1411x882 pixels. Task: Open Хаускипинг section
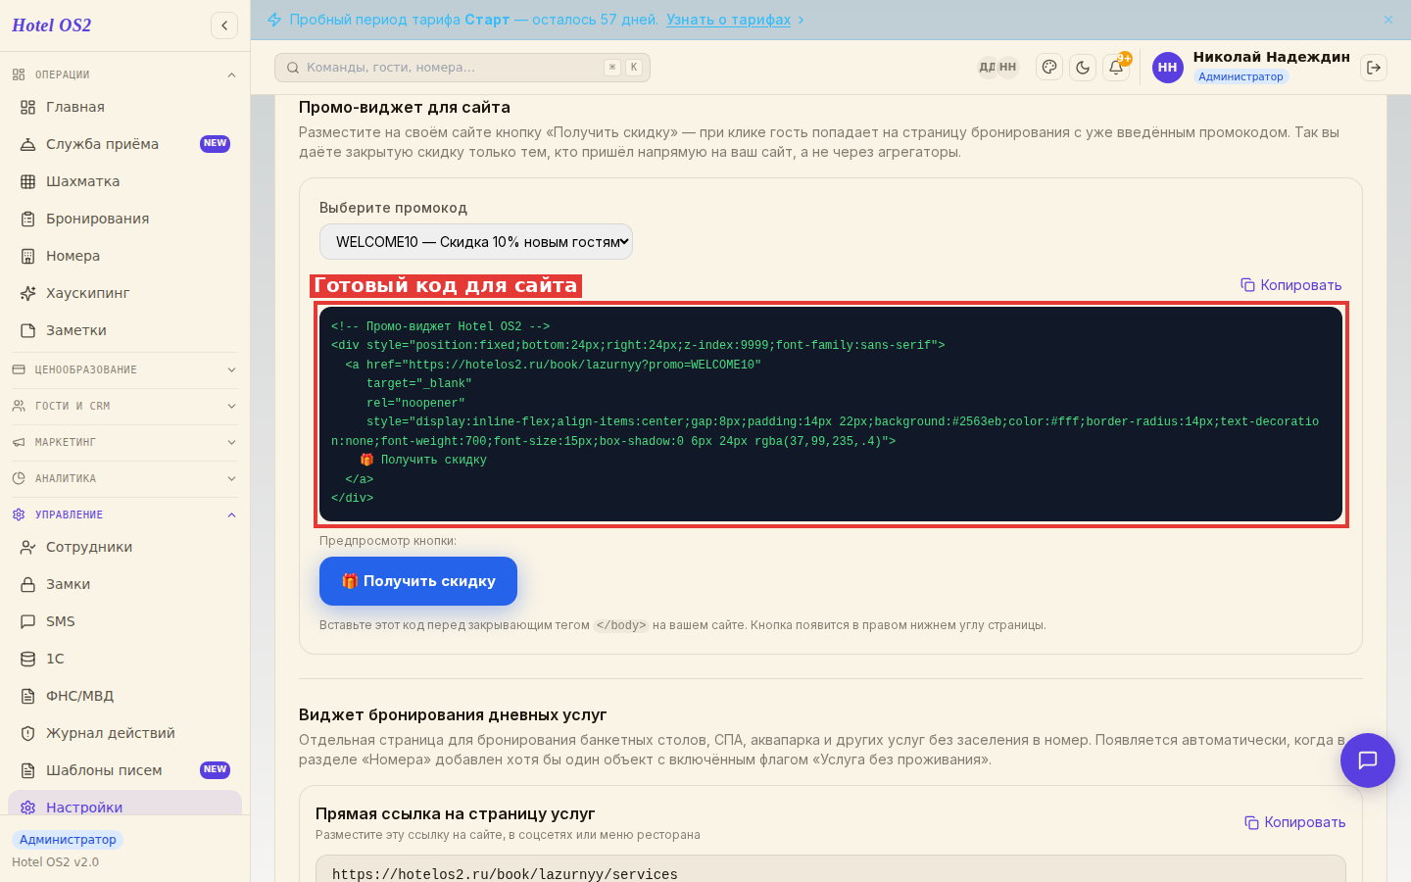pos(123,293)
